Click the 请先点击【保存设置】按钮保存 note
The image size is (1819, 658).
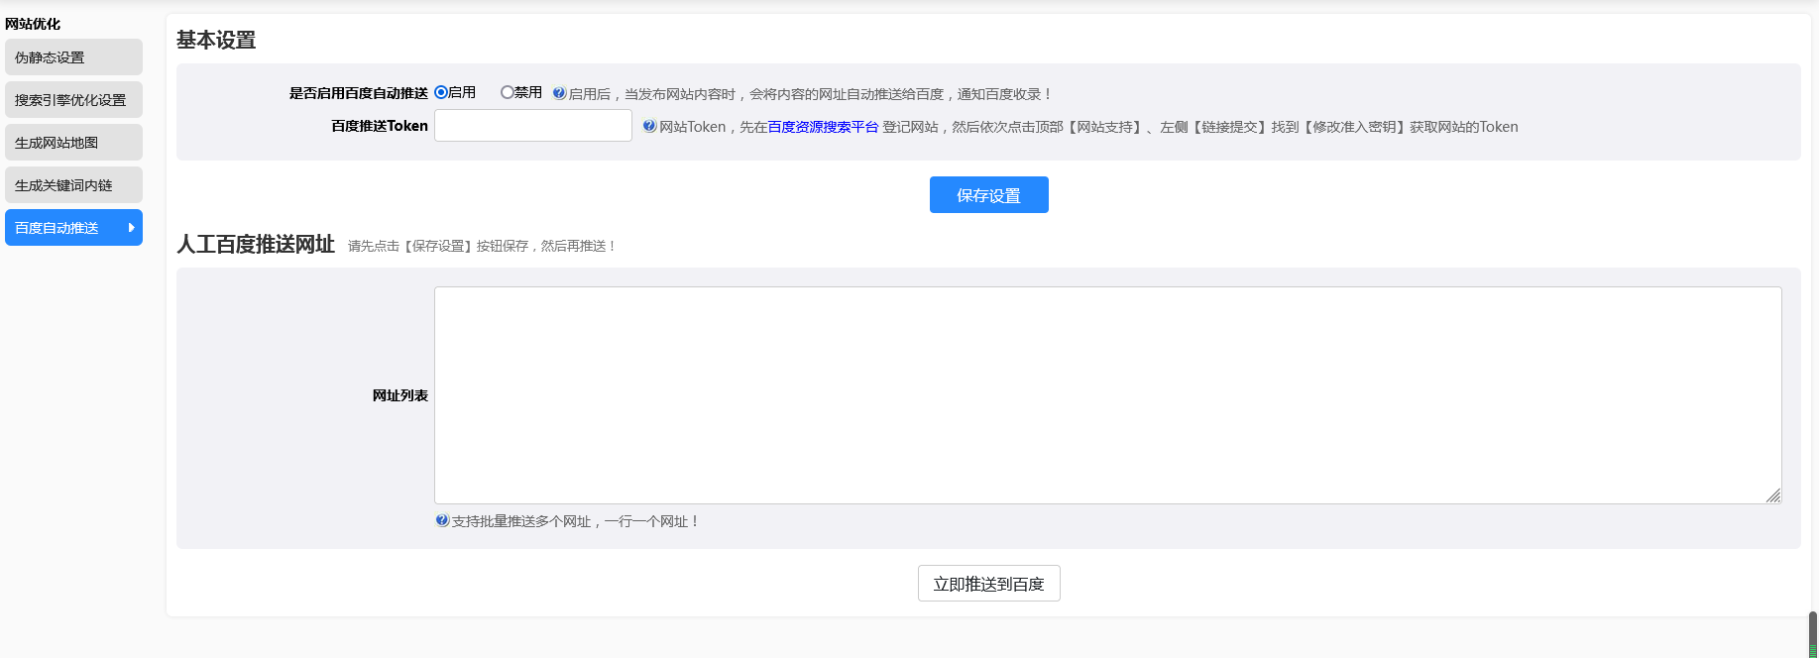coord(483,246)
